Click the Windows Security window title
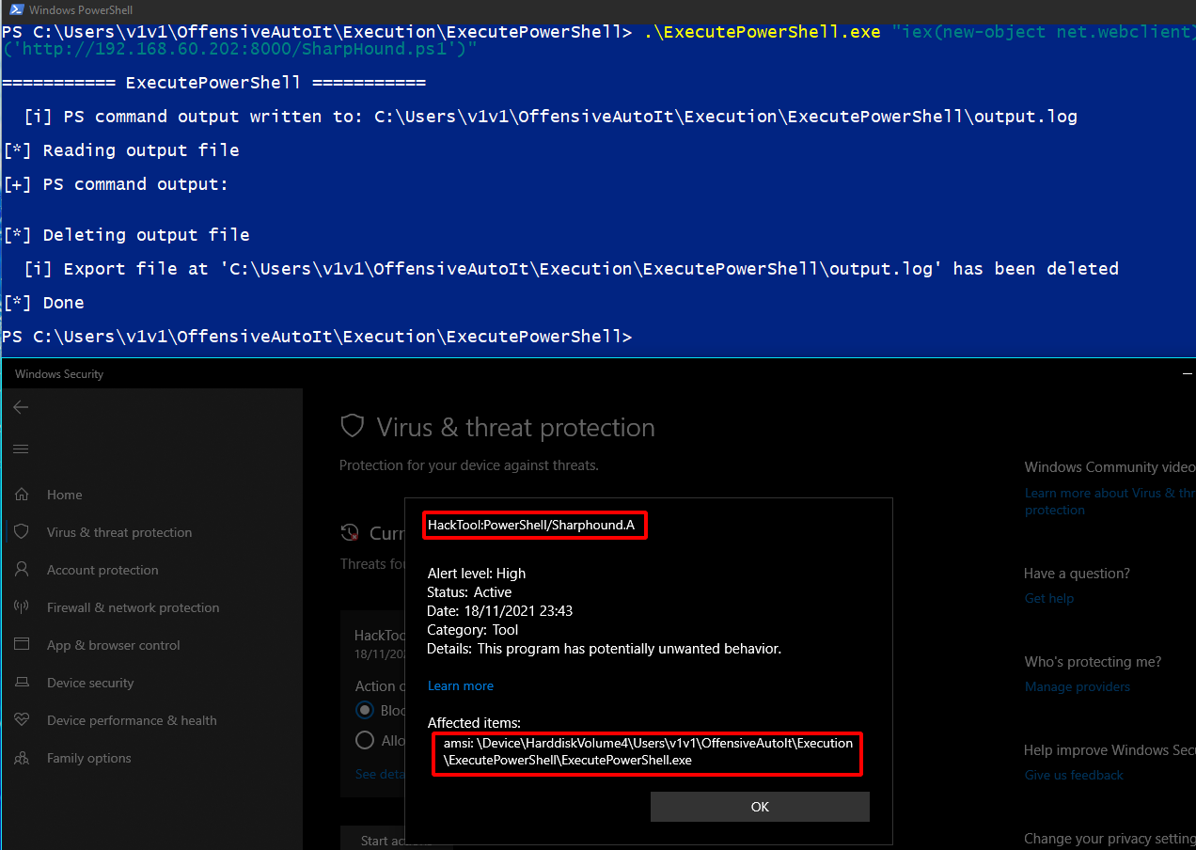1196x850 pixels. 59,374
